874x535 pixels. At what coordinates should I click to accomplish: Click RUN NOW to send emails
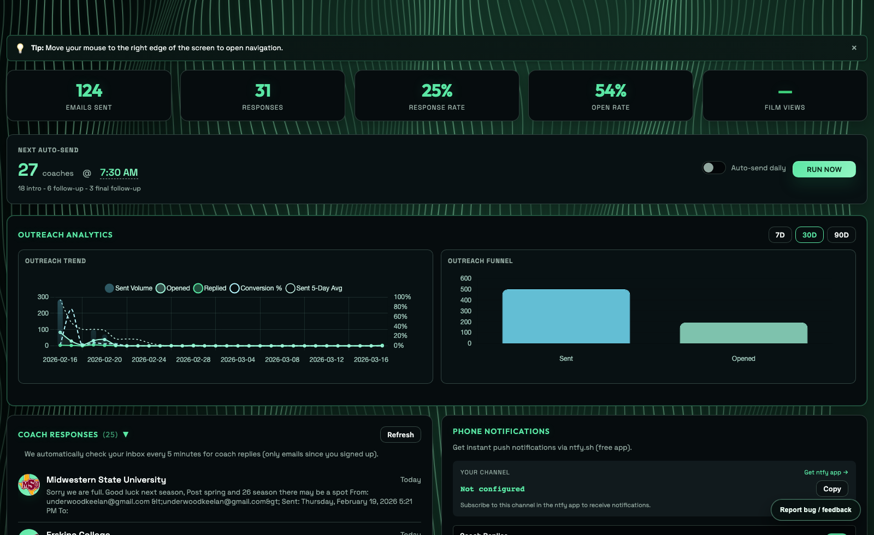824,169
